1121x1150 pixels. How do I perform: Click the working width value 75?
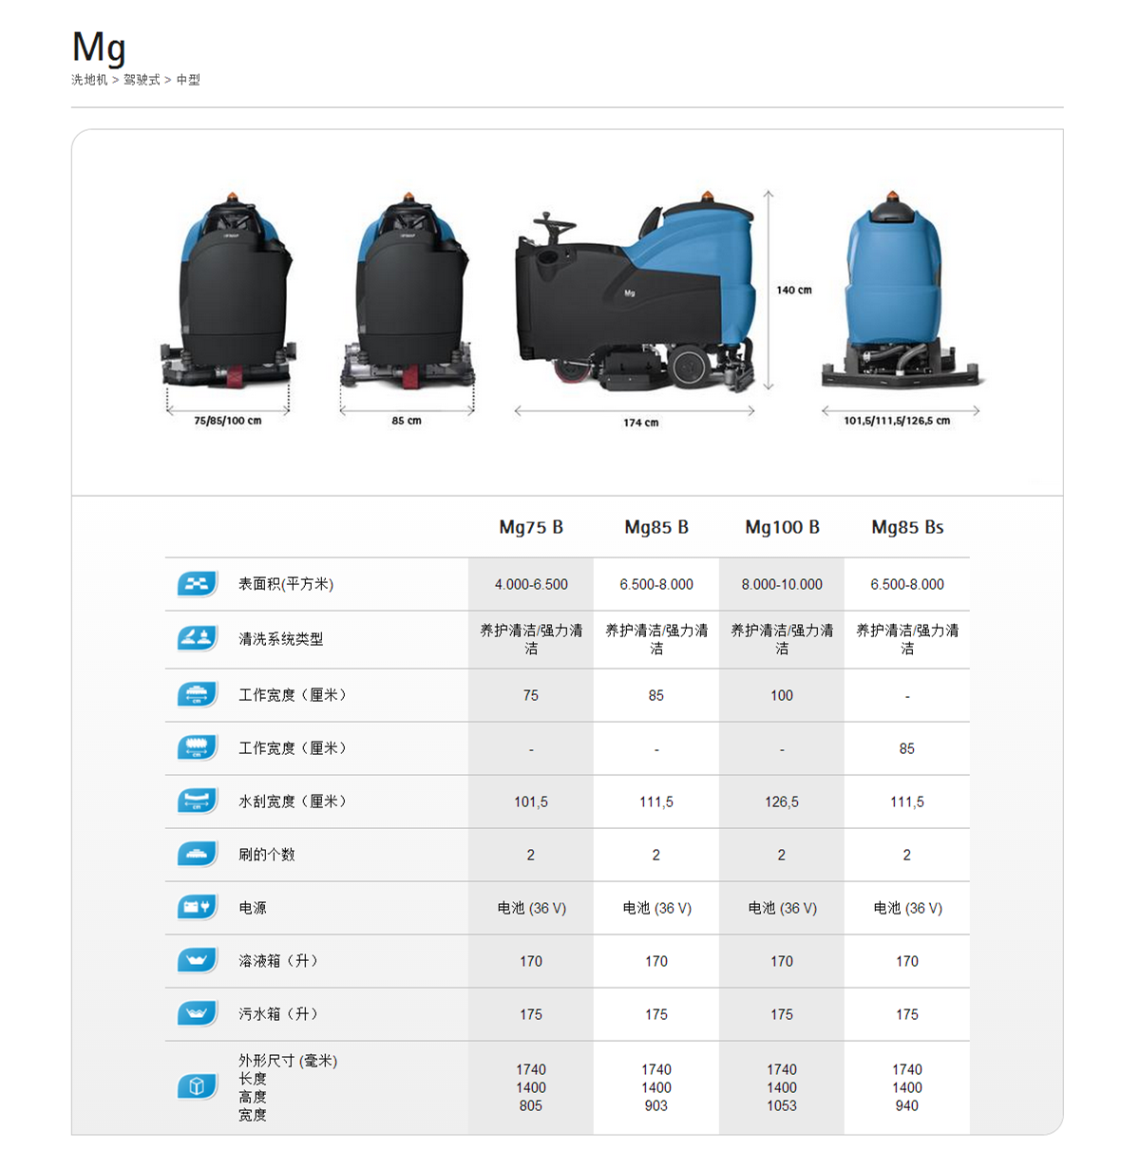[531, 695]
